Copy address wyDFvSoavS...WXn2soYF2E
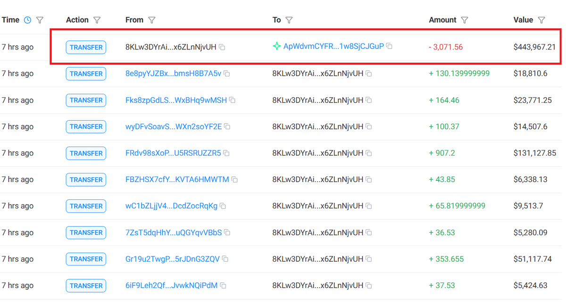The width and height of the screenshot is (566, 305). pyautogui.click(x=227, y=127)
